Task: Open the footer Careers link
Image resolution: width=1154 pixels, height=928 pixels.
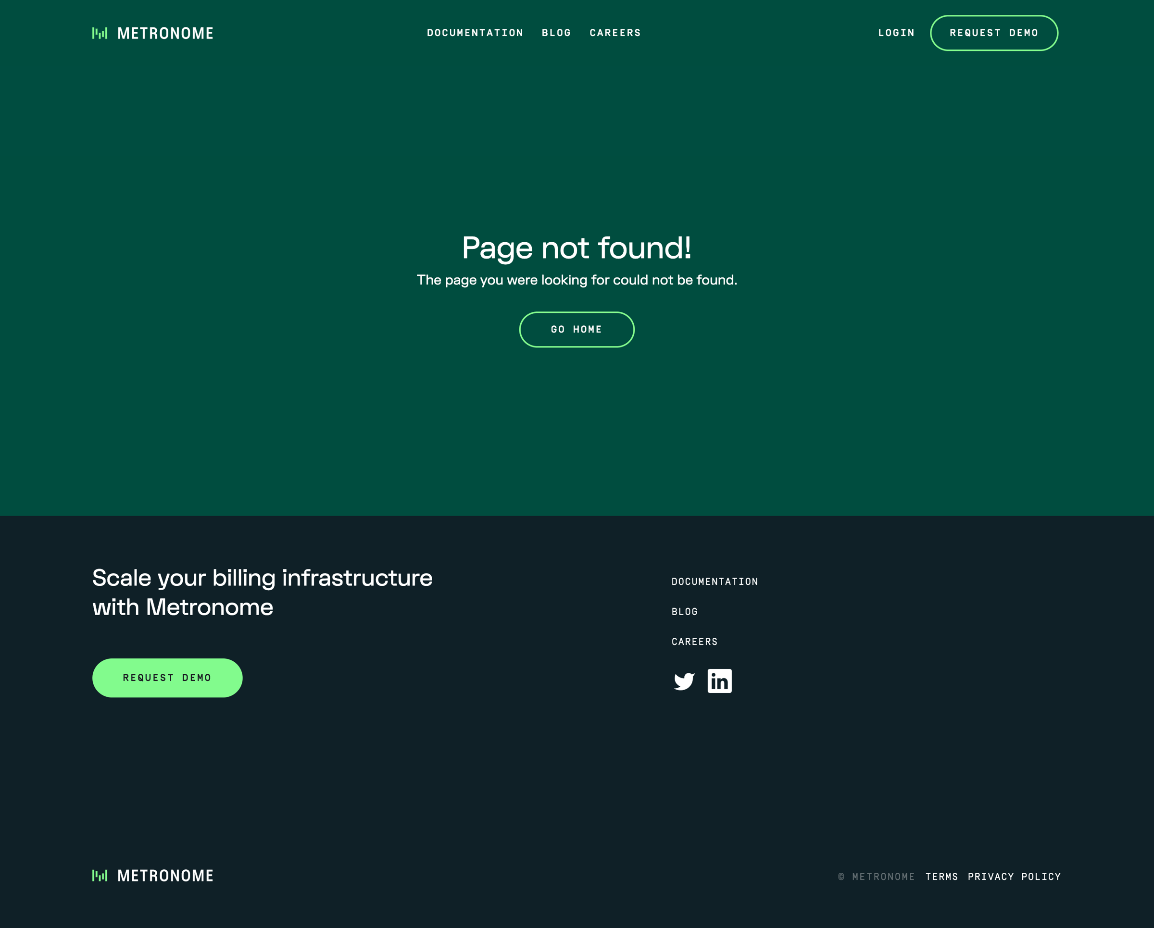Action: point(694,641)
